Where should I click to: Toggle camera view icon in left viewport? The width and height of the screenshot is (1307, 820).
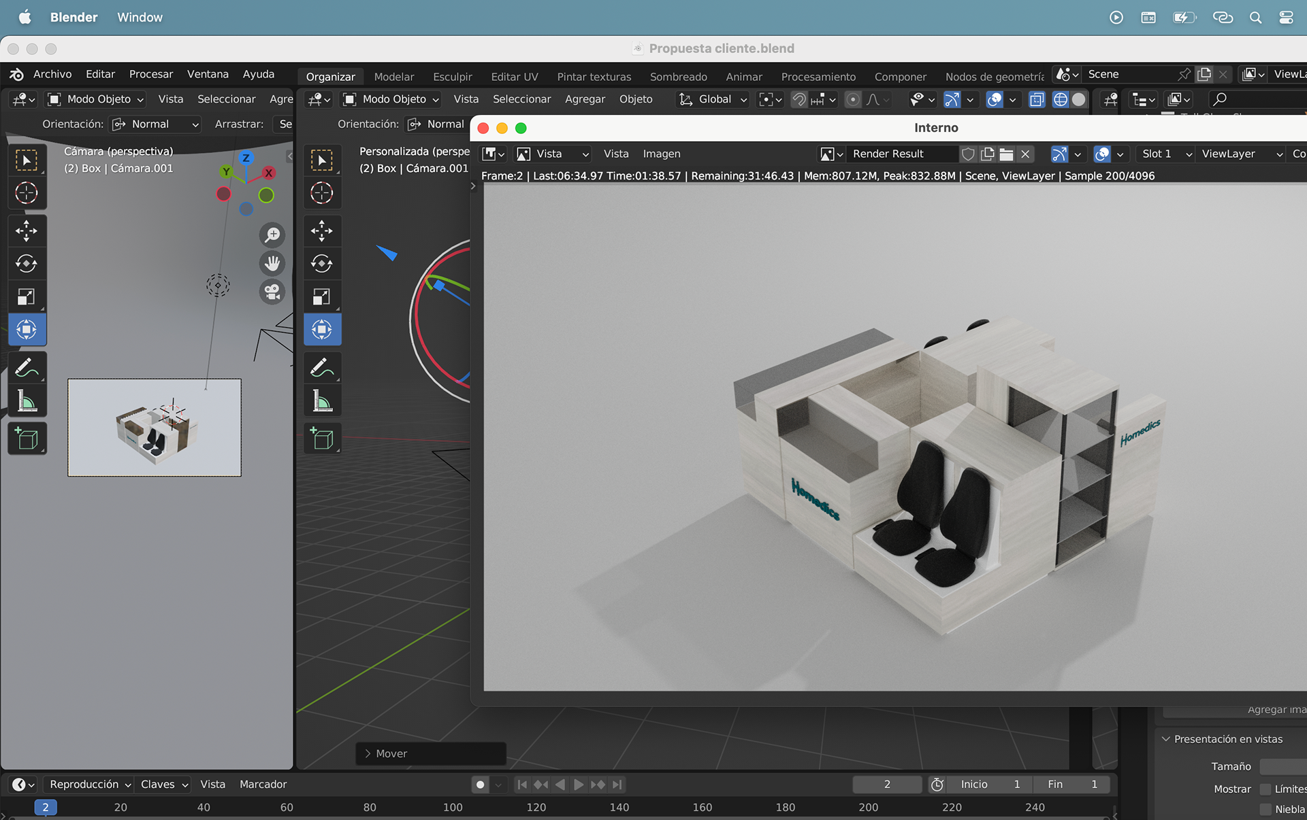tap(272, 292)
